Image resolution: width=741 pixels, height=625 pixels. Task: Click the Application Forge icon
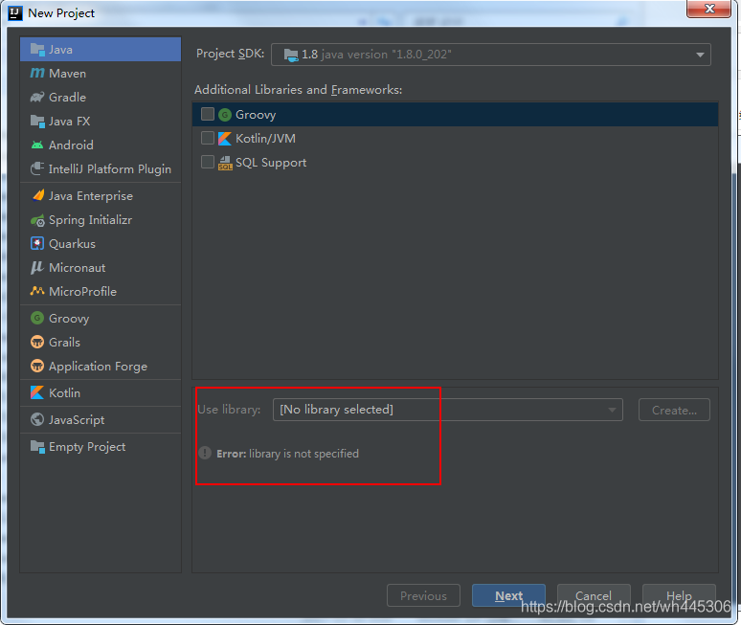(x=37, y=366)
